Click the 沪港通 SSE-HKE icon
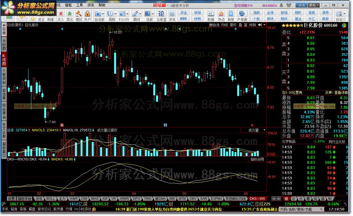 242,13
